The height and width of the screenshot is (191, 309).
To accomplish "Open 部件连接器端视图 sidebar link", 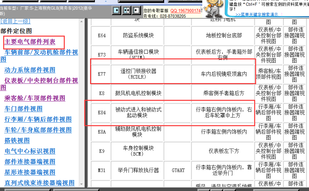I will coord(30,161).
